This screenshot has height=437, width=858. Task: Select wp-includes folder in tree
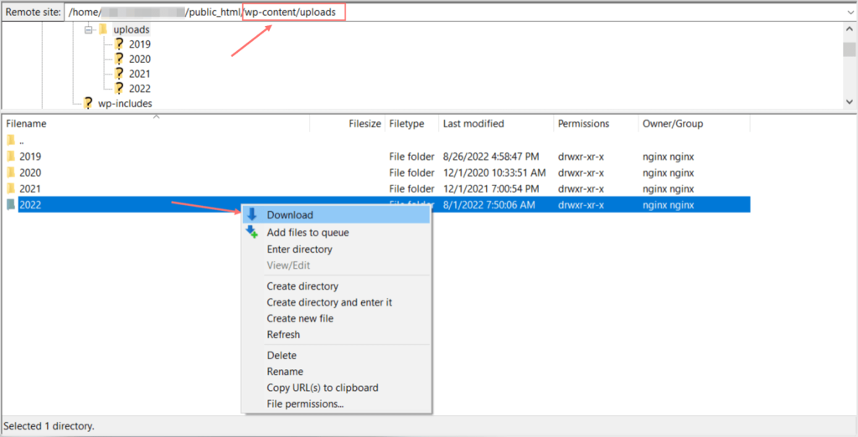click(x=125, y=103)
